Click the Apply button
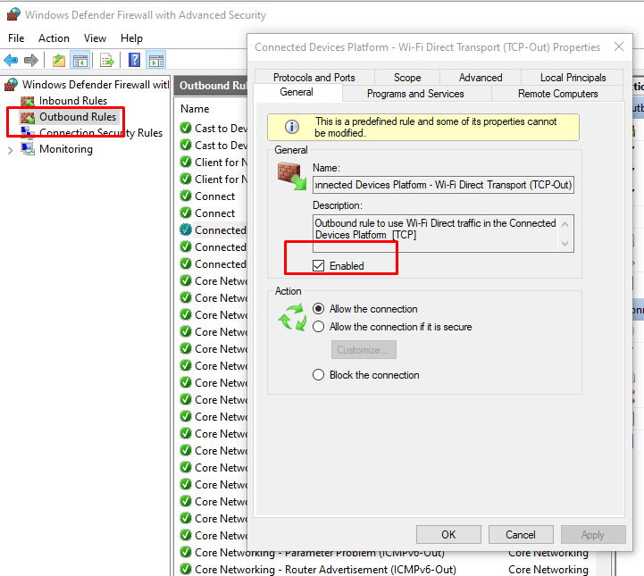This screenshot has height=576, width=644. point(593,535)
